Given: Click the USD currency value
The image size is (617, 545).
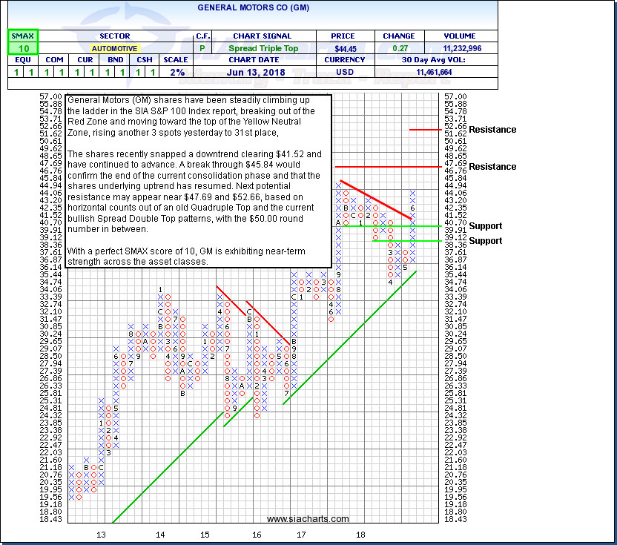Looking at the screenshot, I should (345, 72).
